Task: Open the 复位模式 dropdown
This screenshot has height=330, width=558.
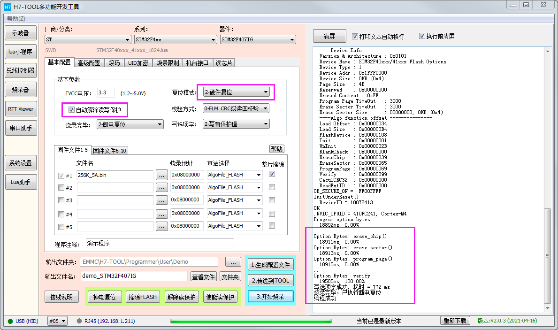Action: tap(237, 92)
